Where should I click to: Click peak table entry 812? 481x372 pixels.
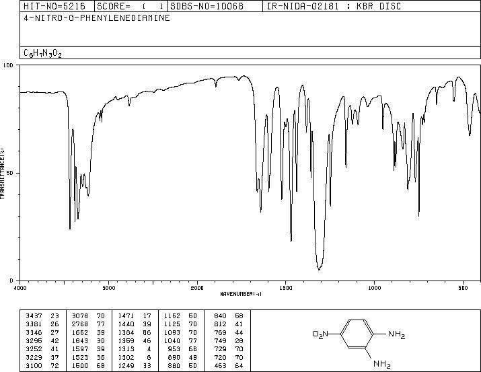(x=220, y=324)
